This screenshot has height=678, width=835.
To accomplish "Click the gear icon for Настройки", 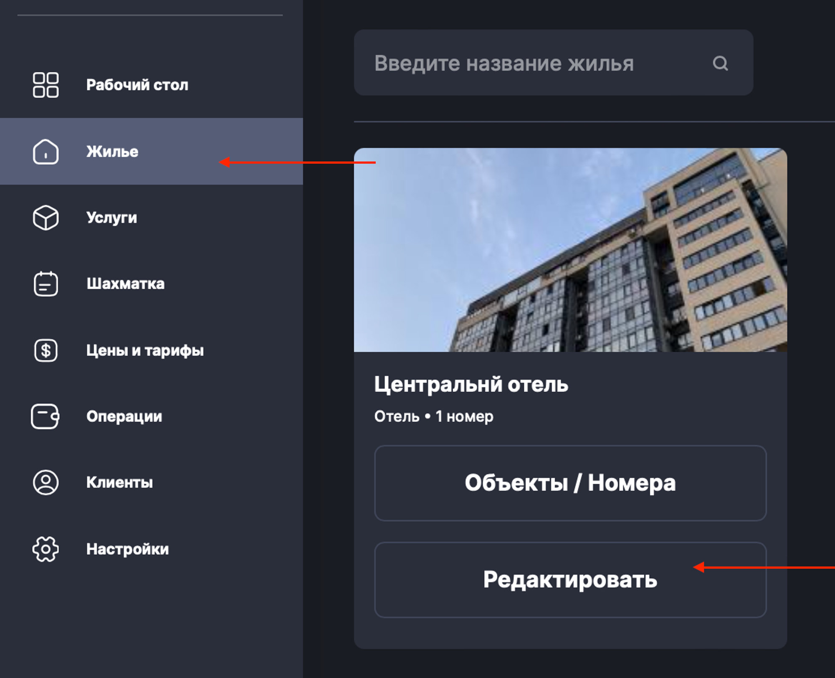I will pyautogui.click(x=46, y=549).
